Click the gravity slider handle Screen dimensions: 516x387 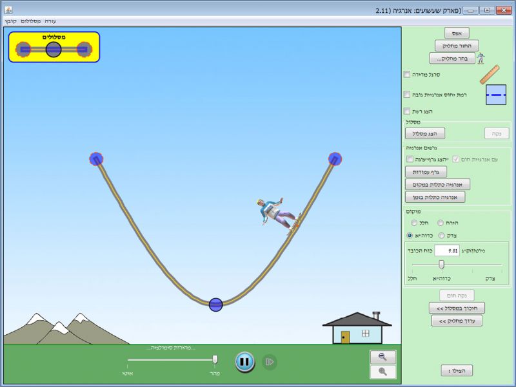click(442, 264)
